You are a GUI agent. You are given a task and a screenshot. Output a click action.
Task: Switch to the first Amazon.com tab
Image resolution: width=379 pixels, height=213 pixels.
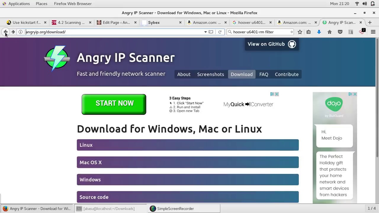(206, 22)
